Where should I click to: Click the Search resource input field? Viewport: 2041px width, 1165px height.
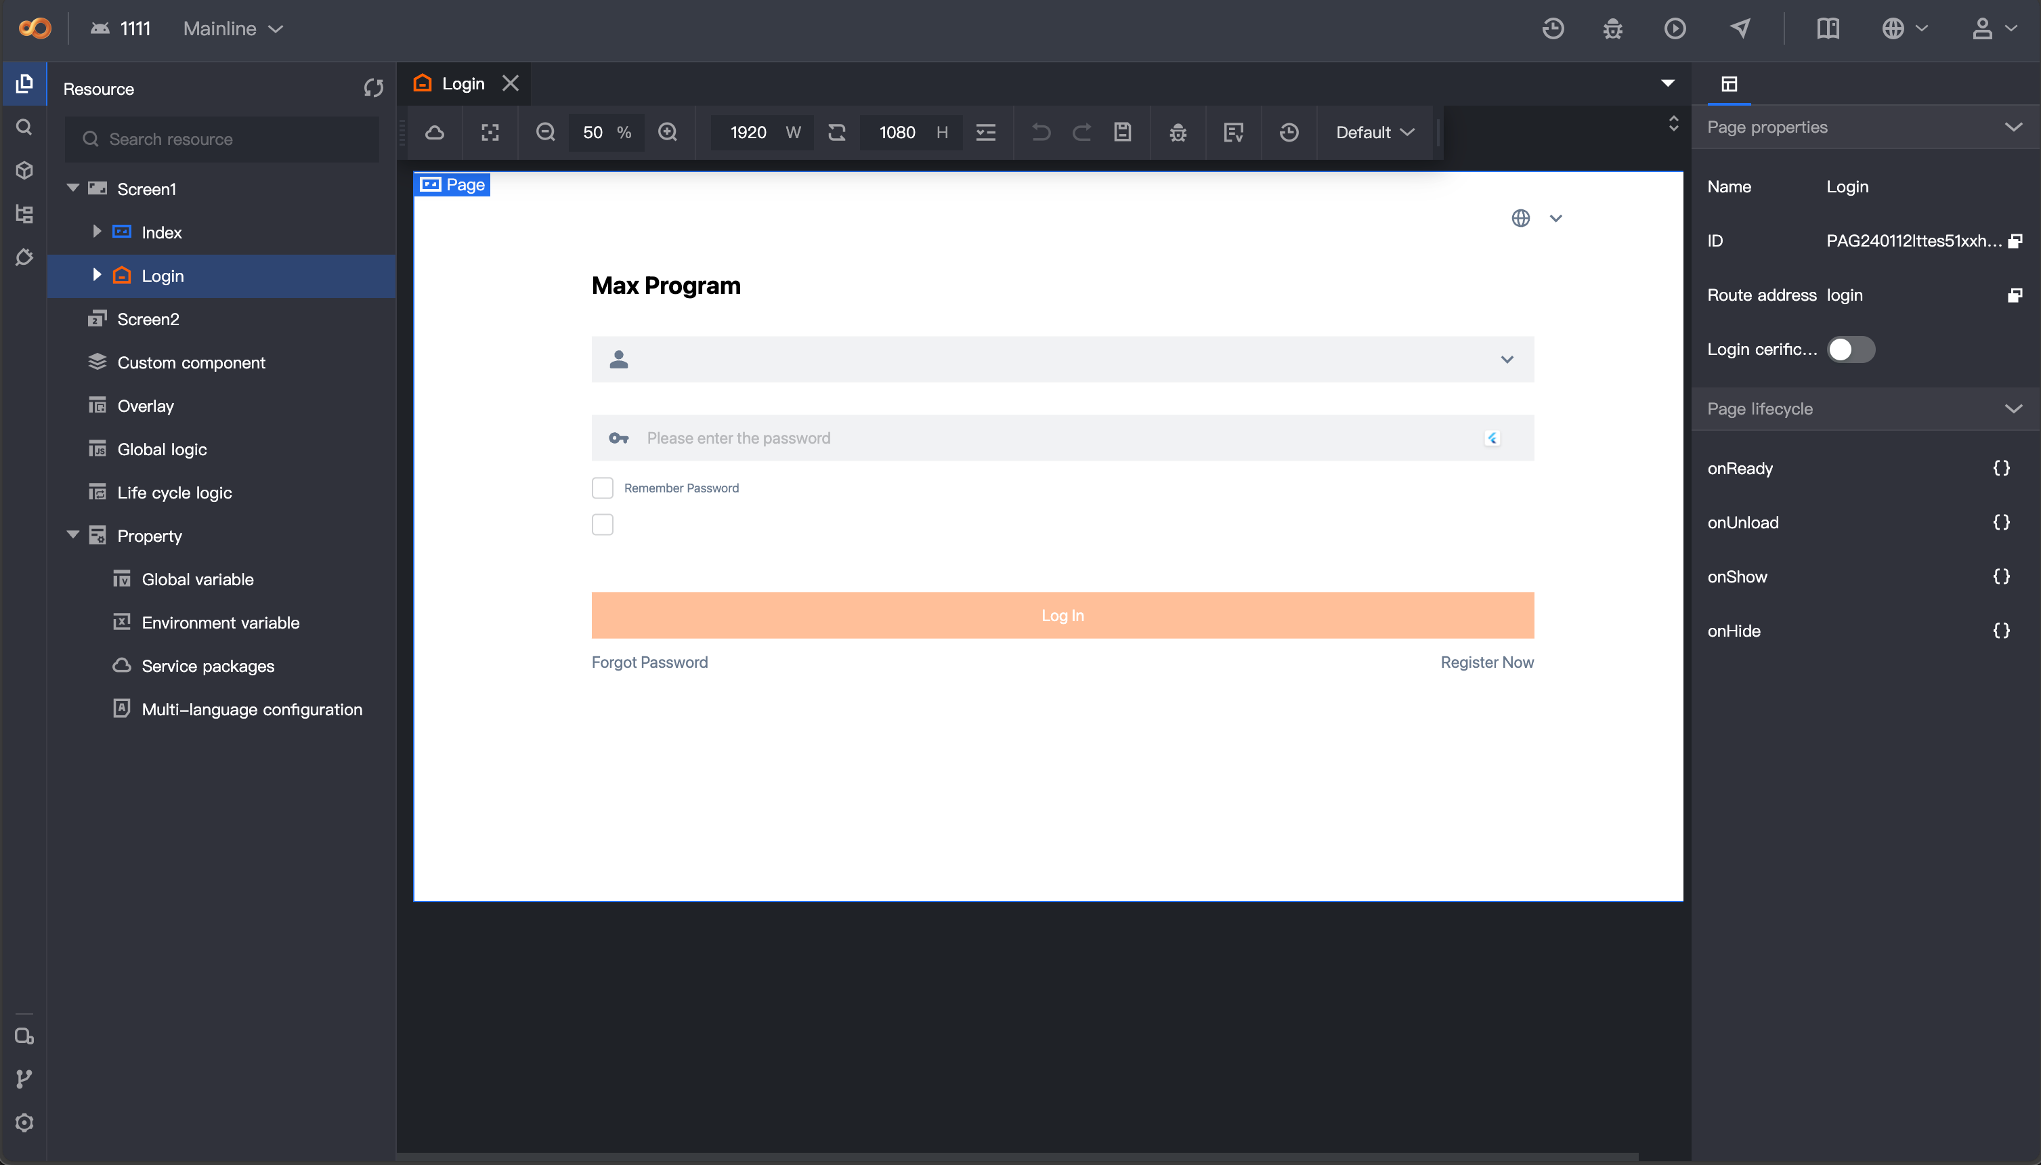[232, 140]
